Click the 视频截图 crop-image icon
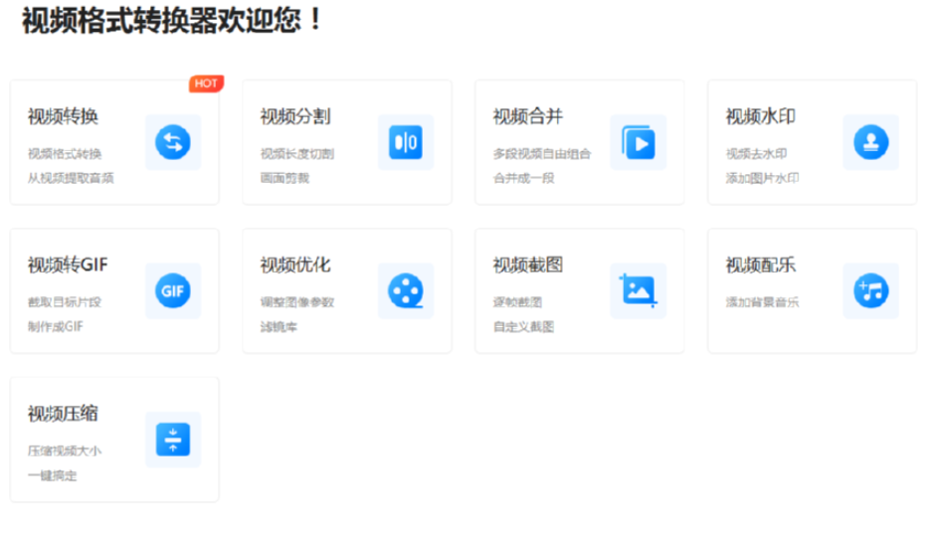 tap(639, 291)
